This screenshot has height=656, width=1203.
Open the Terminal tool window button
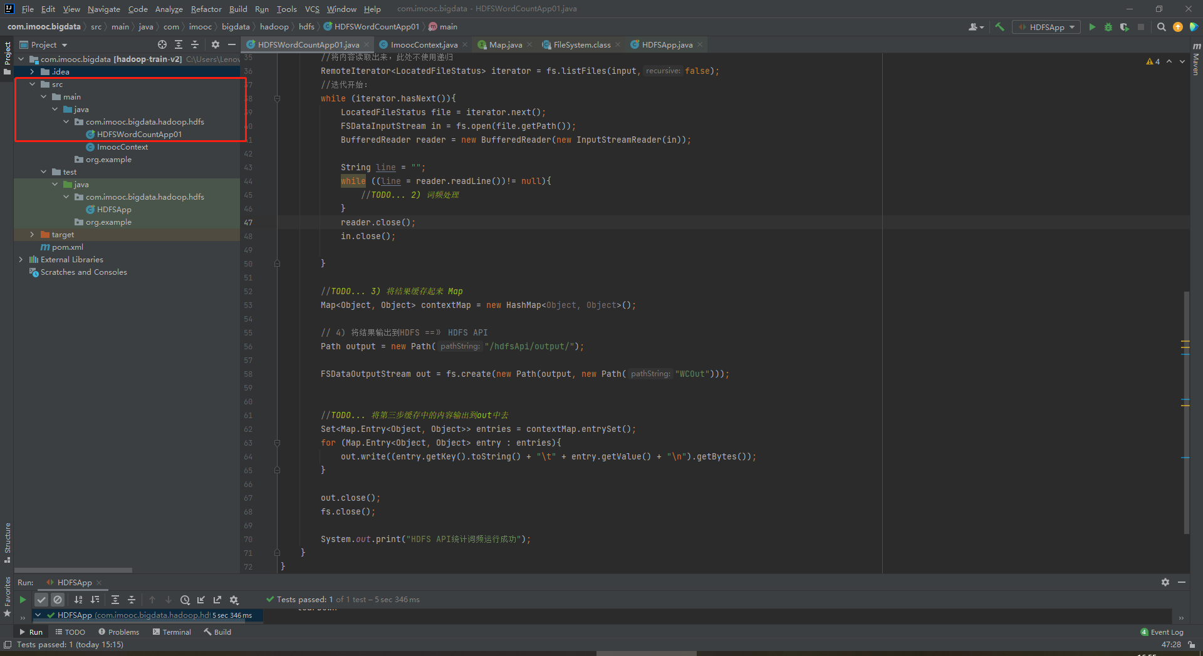tap(172, 632)
